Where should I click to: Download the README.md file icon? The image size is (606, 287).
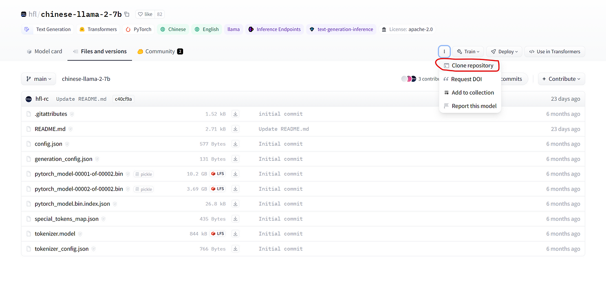235,129
